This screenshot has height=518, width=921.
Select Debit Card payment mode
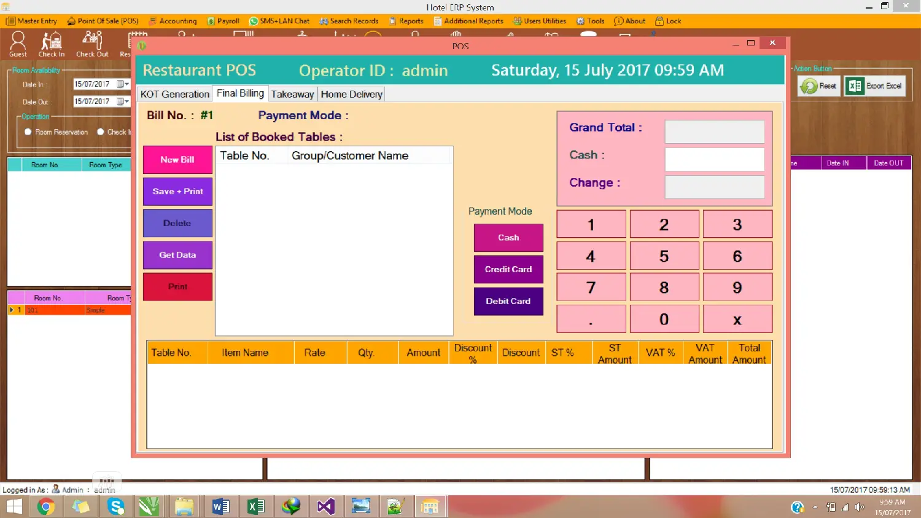coord(508,302)
